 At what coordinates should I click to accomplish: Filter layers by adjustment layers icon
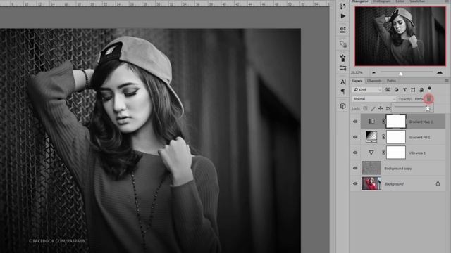click(x=396, y=90)
